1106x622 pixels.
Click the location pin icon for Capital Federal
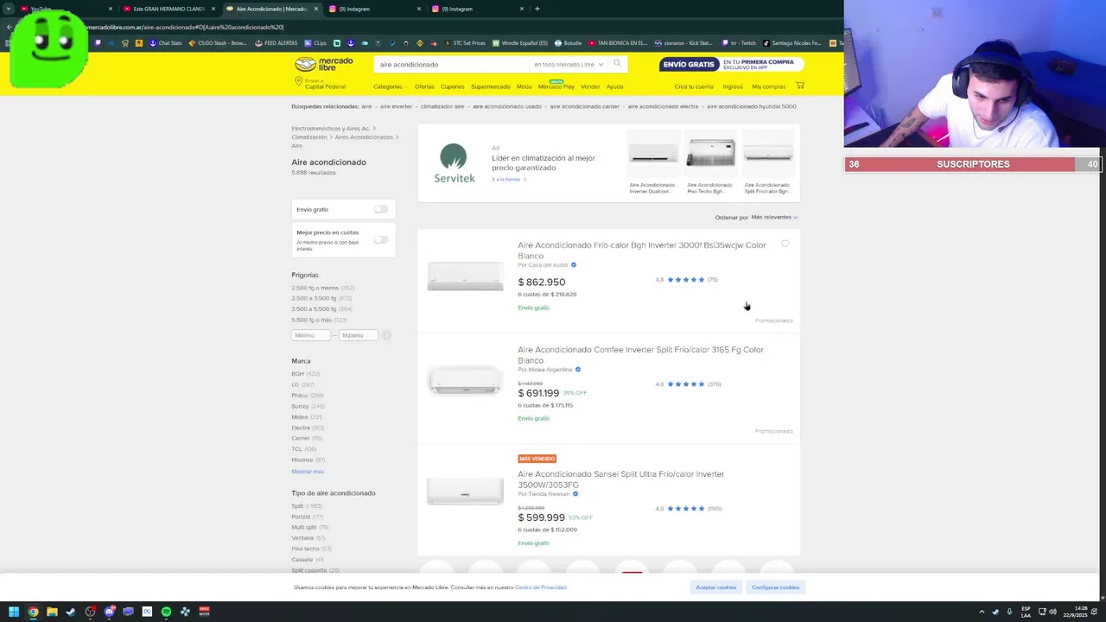pyautogui.click(x=298, y=81)
